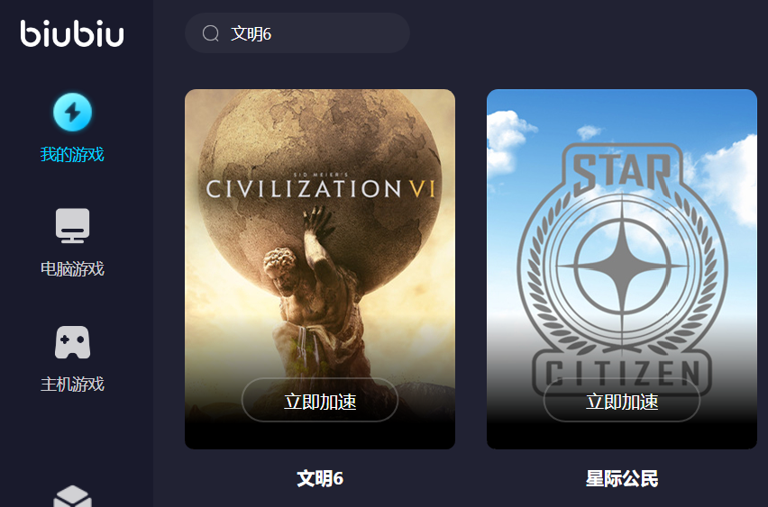
Task: Click the 文明6 game title
Action: pos(320,478)
